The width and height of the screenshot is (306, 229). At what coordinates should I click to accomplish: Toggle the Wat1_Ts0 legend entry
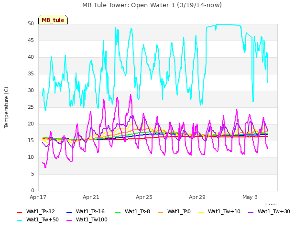[174, 212]
